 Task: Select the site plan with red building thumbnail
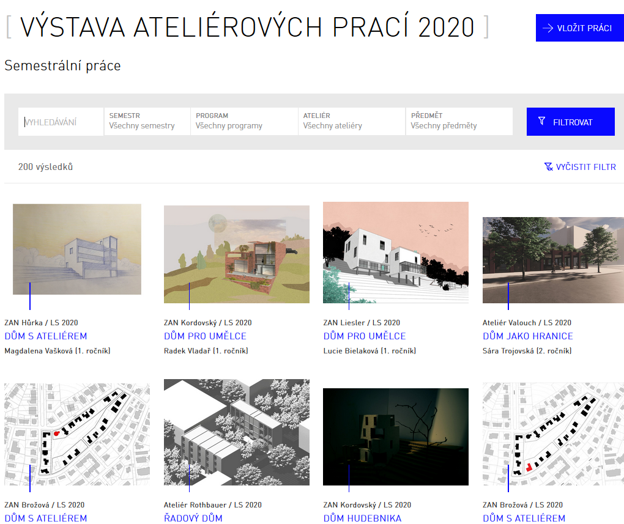553,434
